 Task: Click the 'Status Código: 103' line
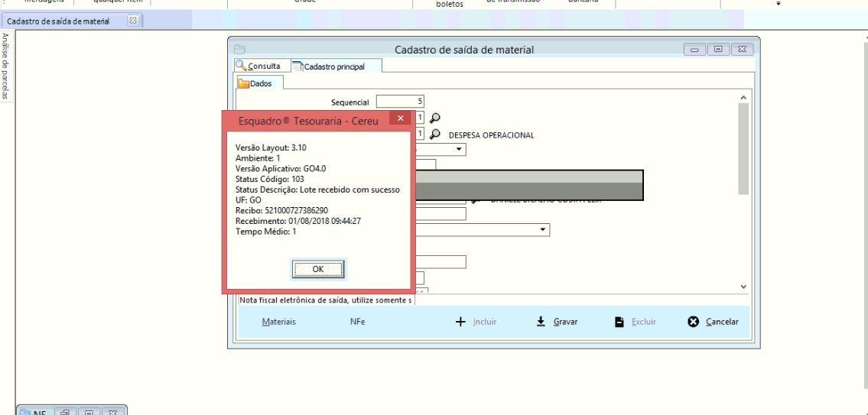(x=270, y=179)
